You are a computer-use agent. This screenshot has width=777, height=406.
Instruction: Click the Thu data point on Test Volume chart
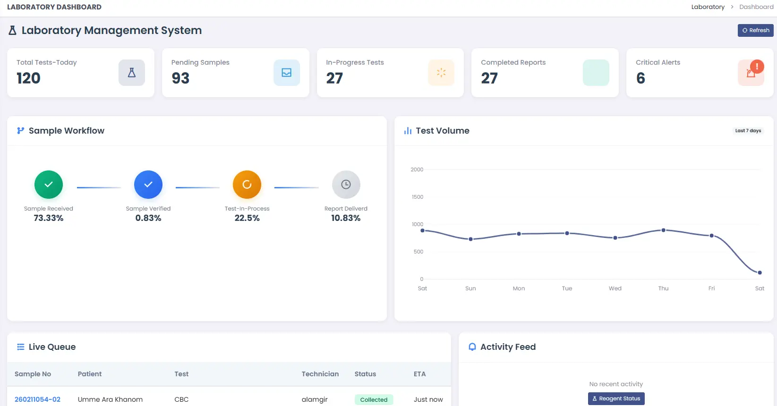664,230
